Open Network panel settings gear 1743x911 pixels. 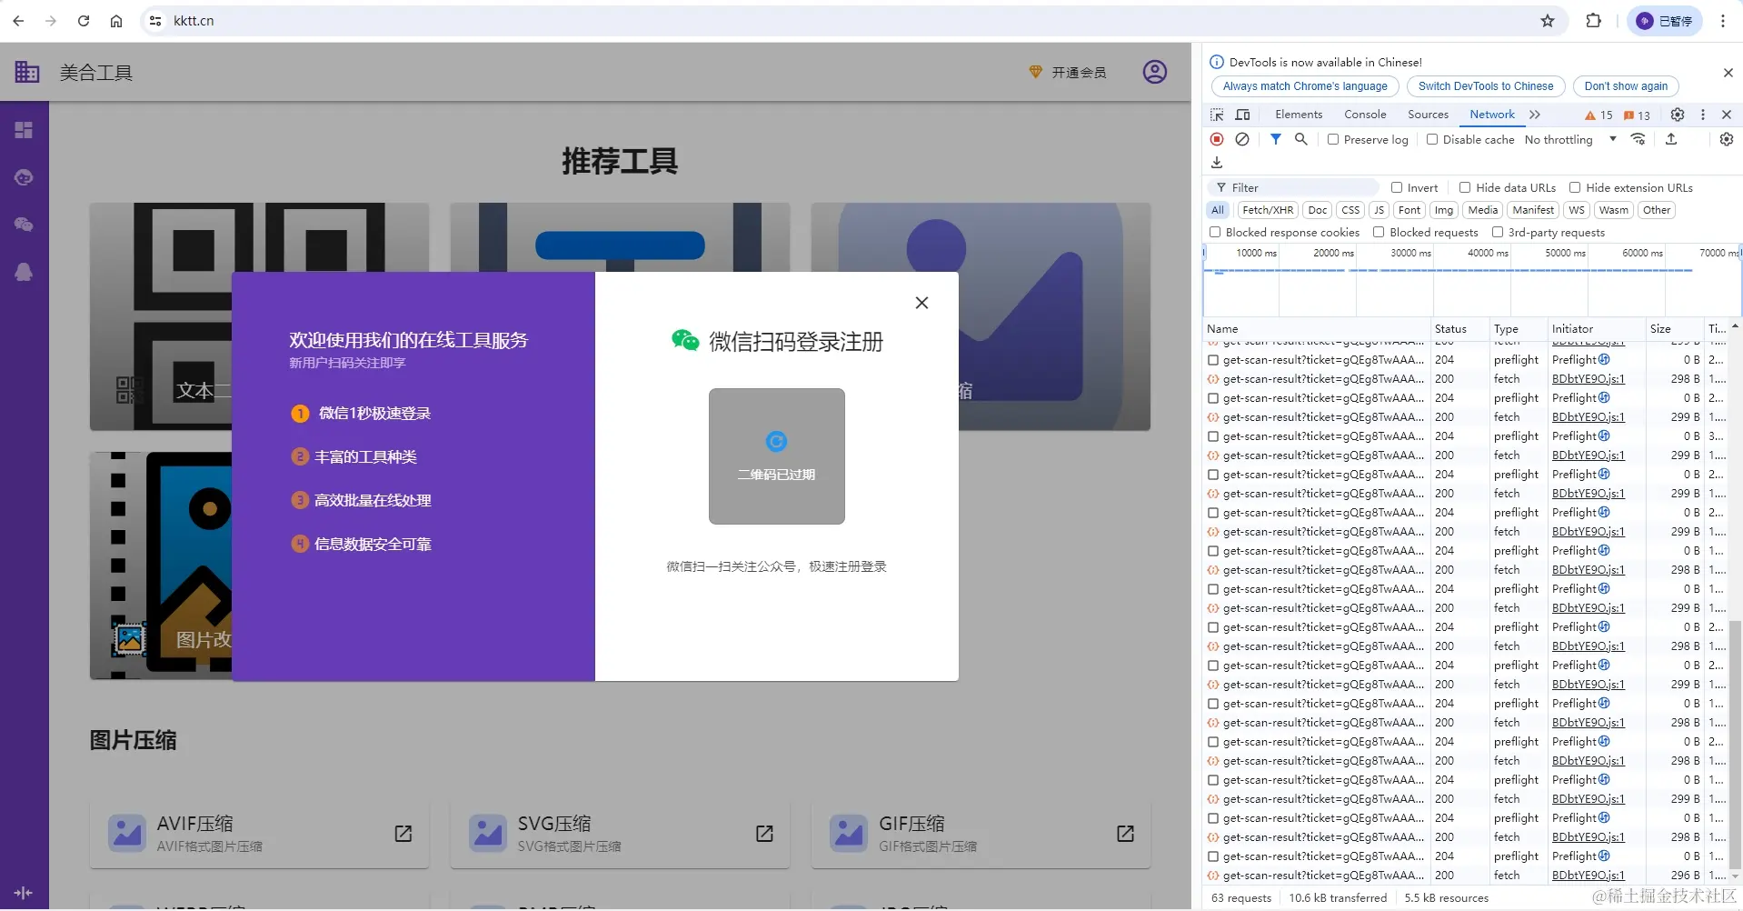coord(1727,139)
